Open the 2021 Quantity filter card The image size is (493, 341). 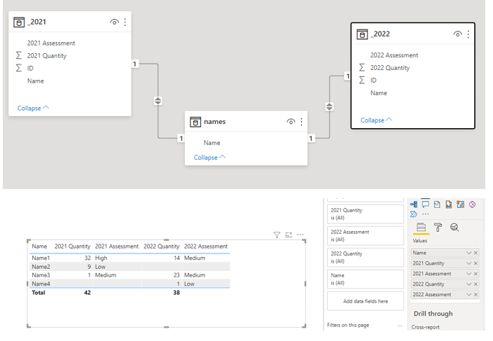366,214
